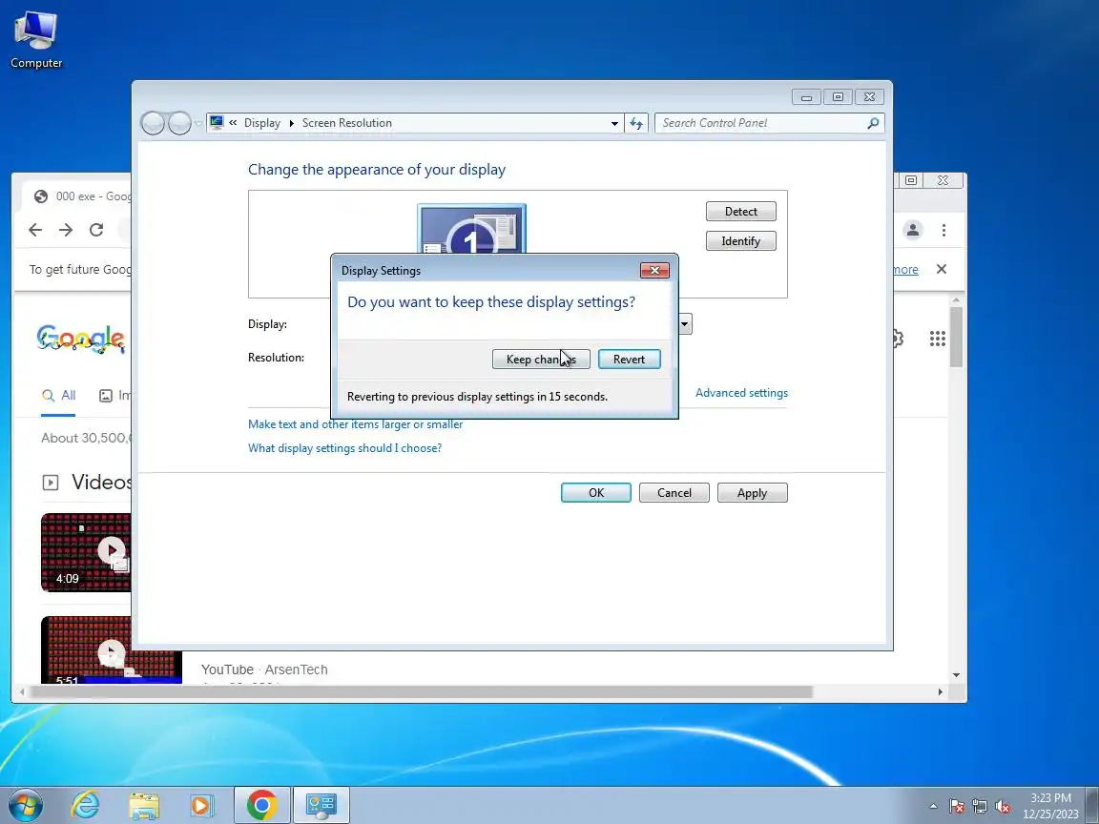
Task: Click the Detect button
Action: [741, 212]
